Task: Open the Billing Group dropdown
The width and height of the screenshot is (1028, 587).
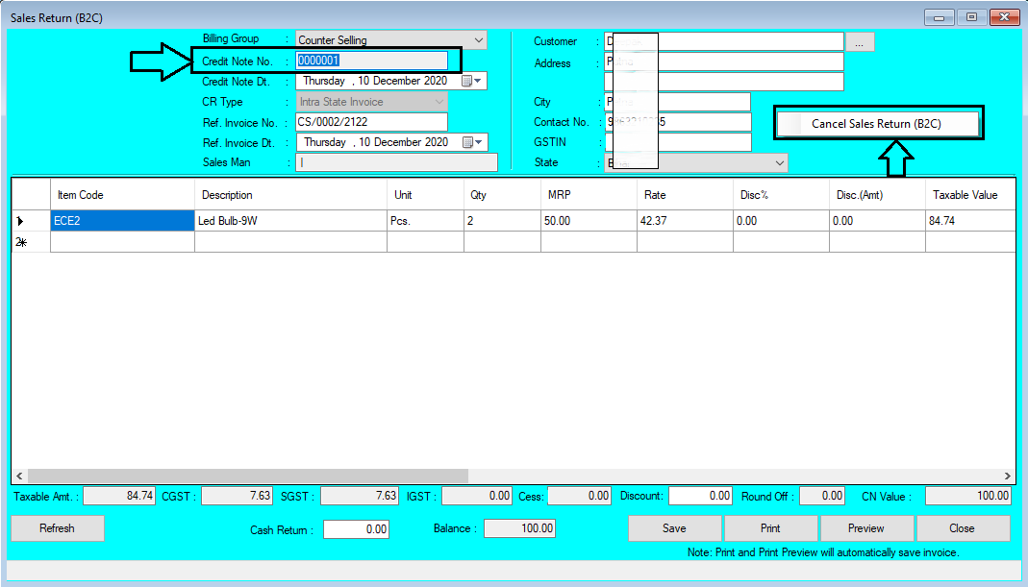Action: tap(477, 39)
